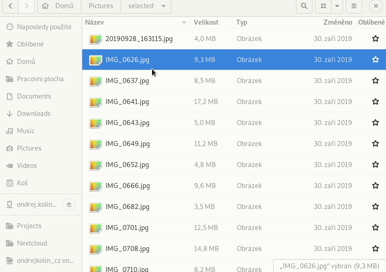Click image icon of IMG_0641.jpg
Screen dimensions: 386x272
[95, 102]
